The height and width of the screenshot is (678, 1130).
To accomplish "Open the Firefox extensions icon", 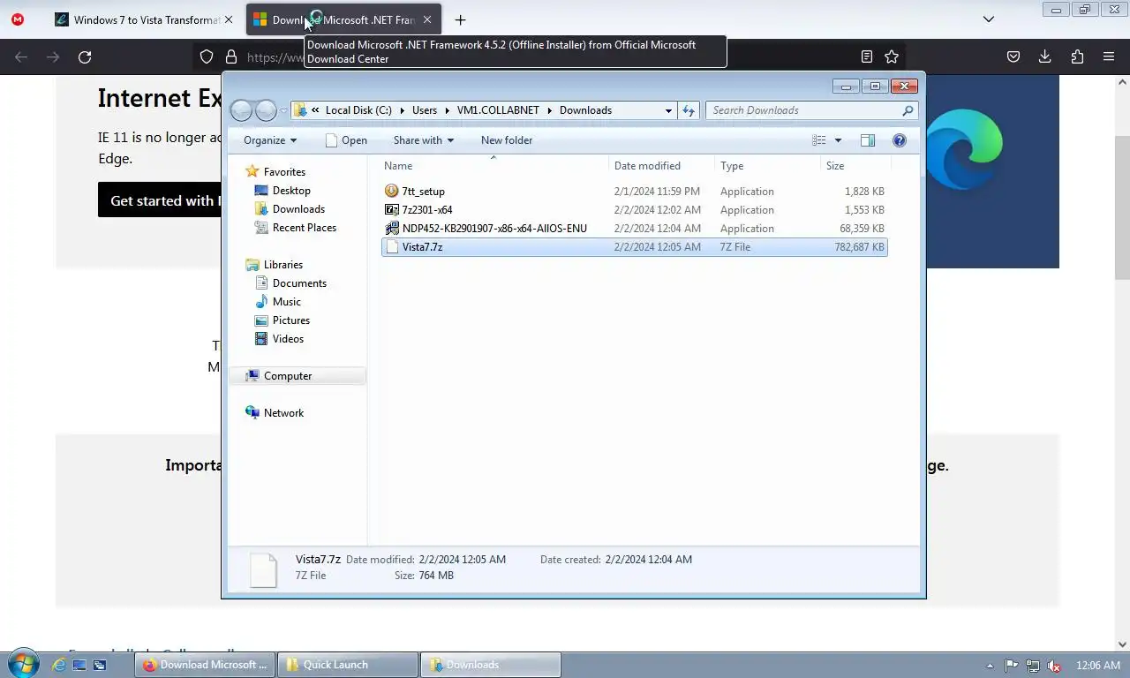I will click(1077, 57).
